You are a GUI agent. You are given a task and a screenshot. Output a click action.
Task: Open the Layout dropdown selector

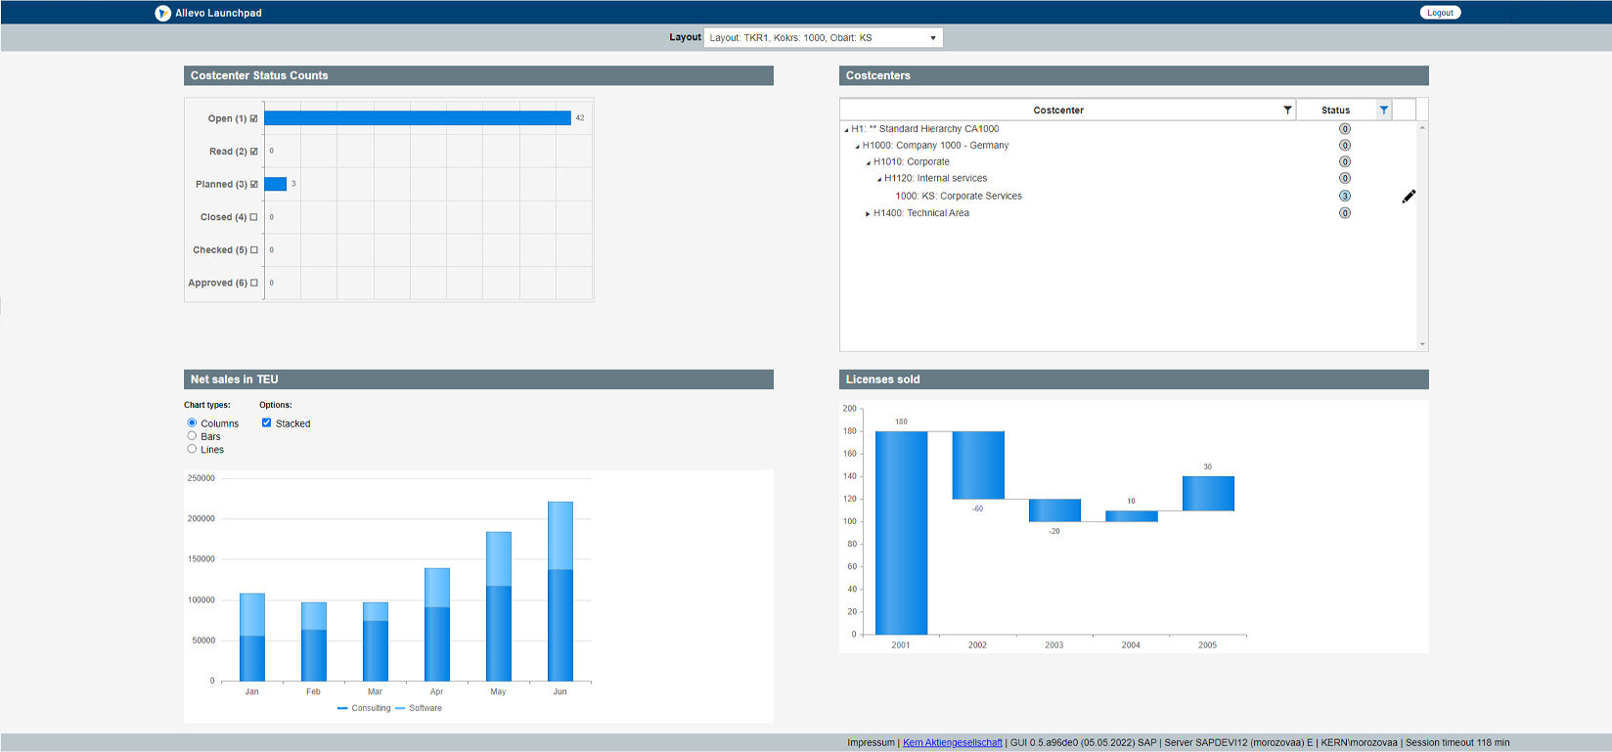tap(823, 38)
